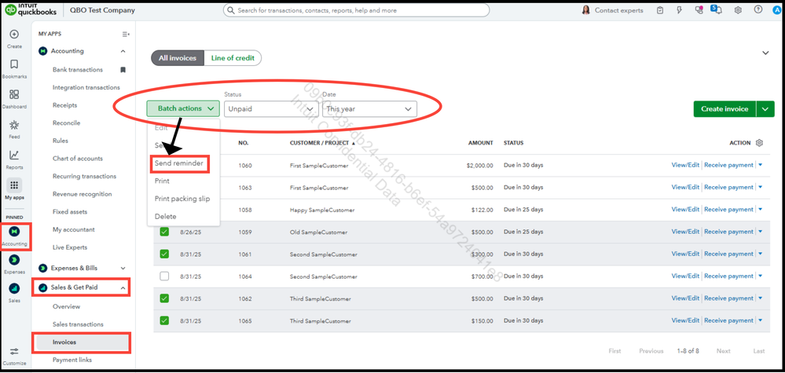Open Recurring transactions
Image resolution: width=785 pixels, height=373 pixels.
pos(84,177)
